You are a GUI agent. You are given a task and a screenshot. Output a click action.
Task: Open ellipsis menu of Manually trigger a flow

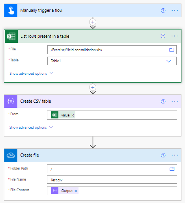pyautogui.click(x=175, y=11)
